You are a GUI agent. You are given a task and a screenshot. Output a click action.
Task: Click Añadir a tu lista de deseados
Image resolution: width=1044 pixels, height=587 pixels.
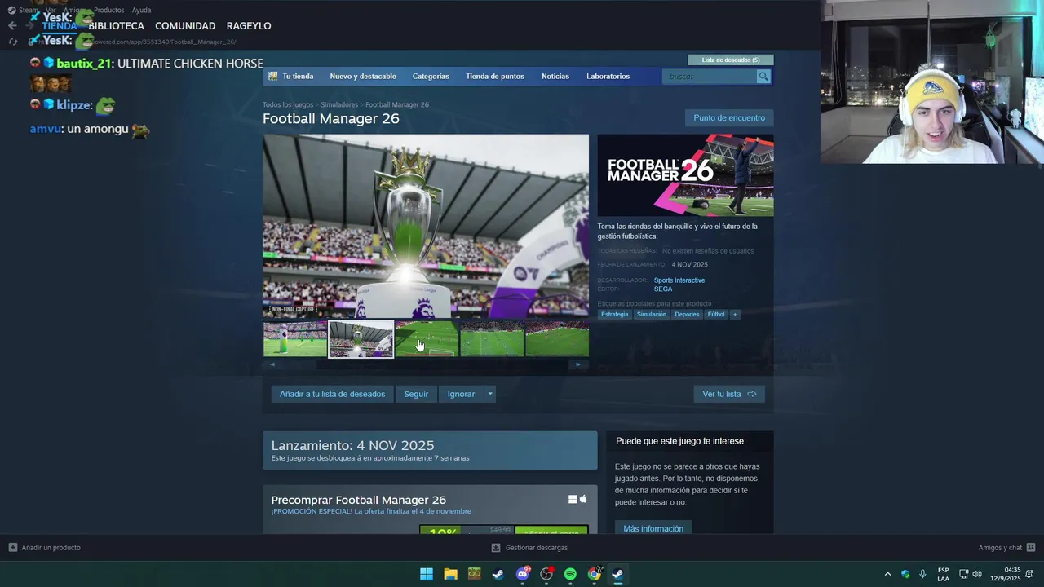tap(332, 394)
